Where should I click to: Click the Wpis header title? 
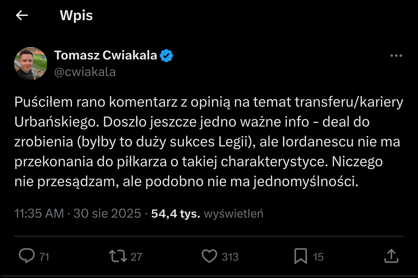[x=76, y=16]
